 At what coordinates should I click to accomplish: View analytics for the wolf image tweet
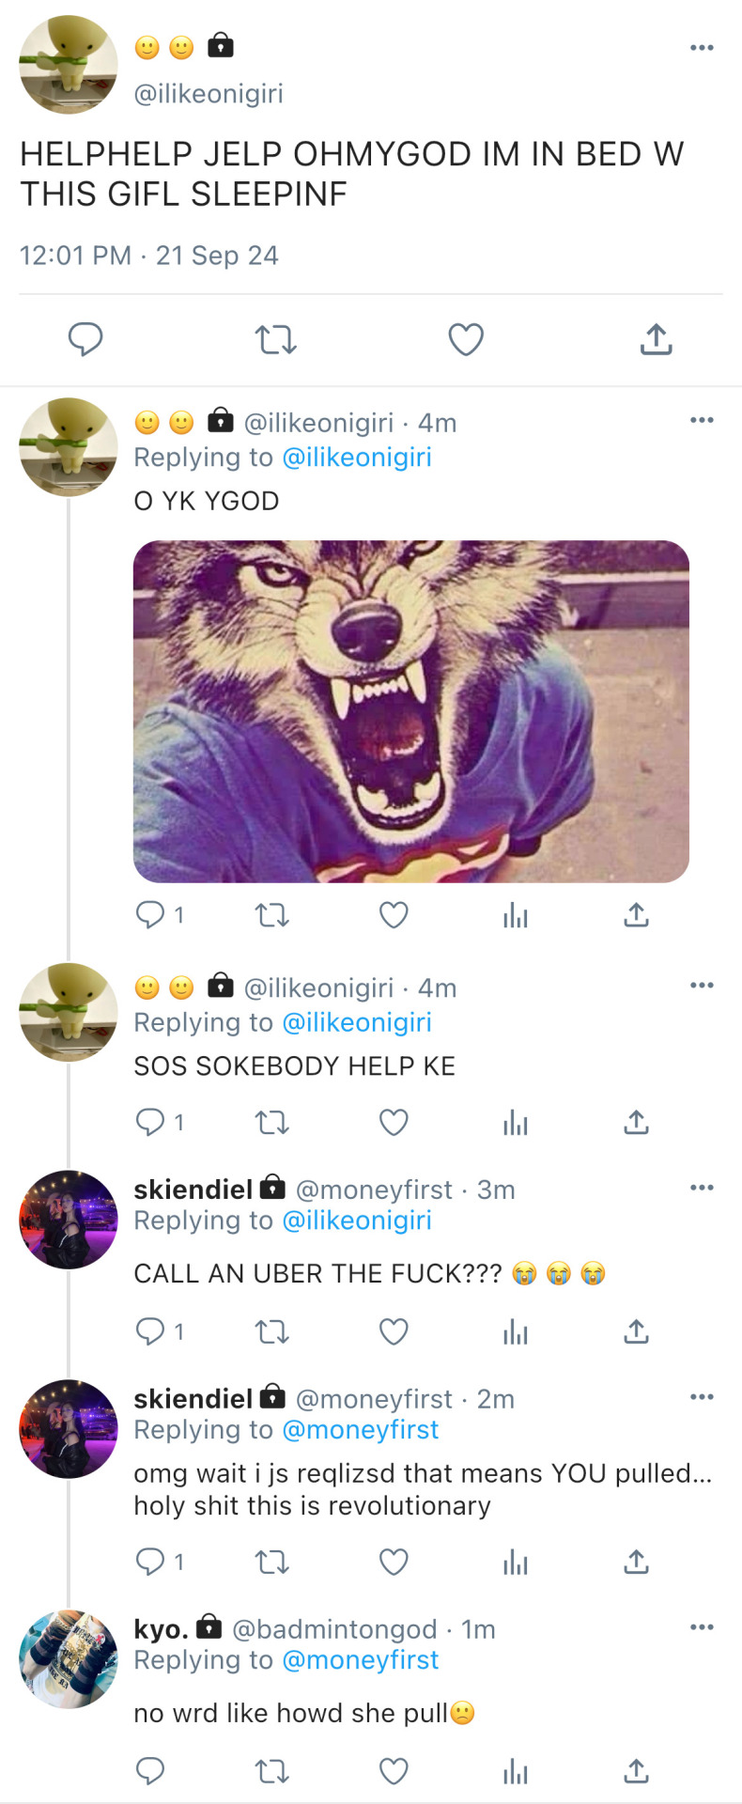click(515, 914)
